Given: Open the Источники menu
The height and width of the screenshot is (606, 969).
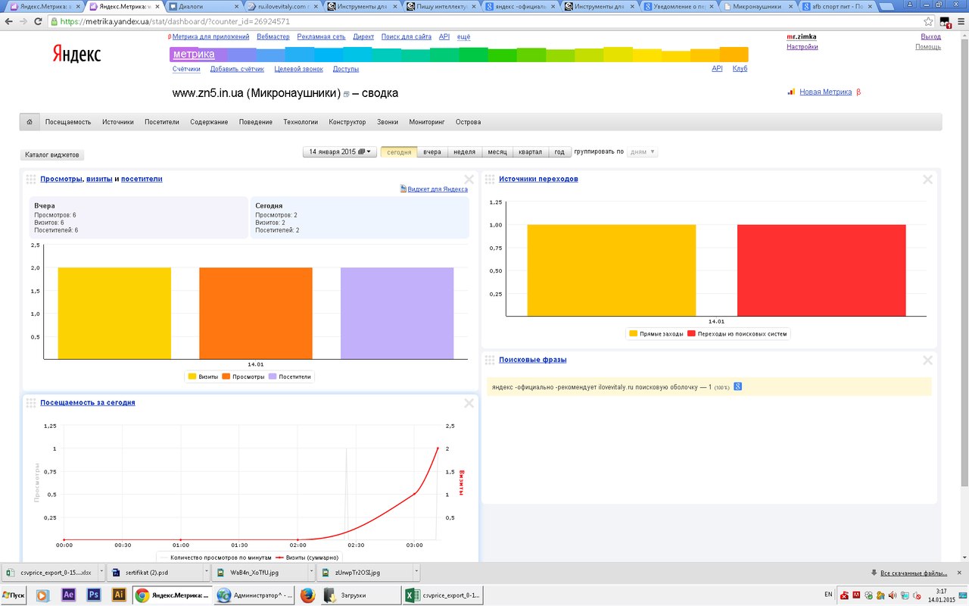Looking at the screenshot, I should (x=118, y=122).
